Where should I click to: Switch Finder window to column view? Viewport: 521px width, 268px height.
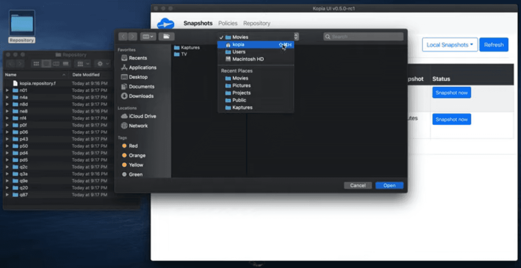pos(56,63)
